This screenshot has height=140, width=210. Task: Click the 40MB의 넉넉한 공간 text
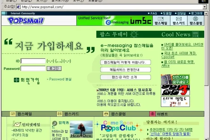point(27,130)
